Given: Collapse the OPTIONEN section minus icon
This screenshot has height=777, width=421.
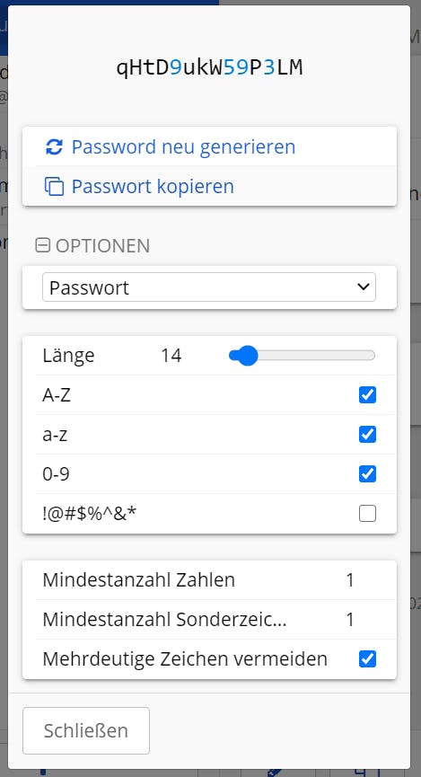Looking at the screenshot, I should coord(42,245).
